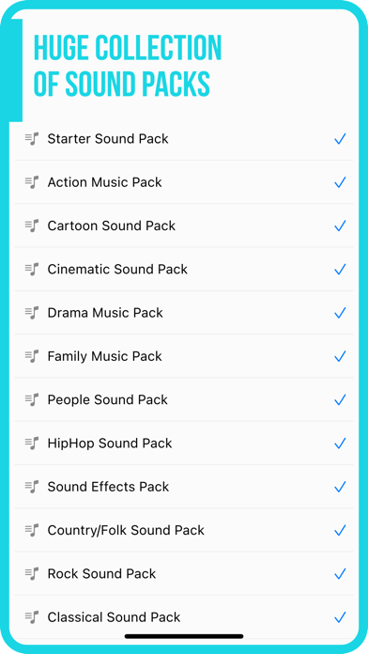Uncheck the People Sound Pack checkmark
This screenshot has height=654, width=368.
point(340,400)
